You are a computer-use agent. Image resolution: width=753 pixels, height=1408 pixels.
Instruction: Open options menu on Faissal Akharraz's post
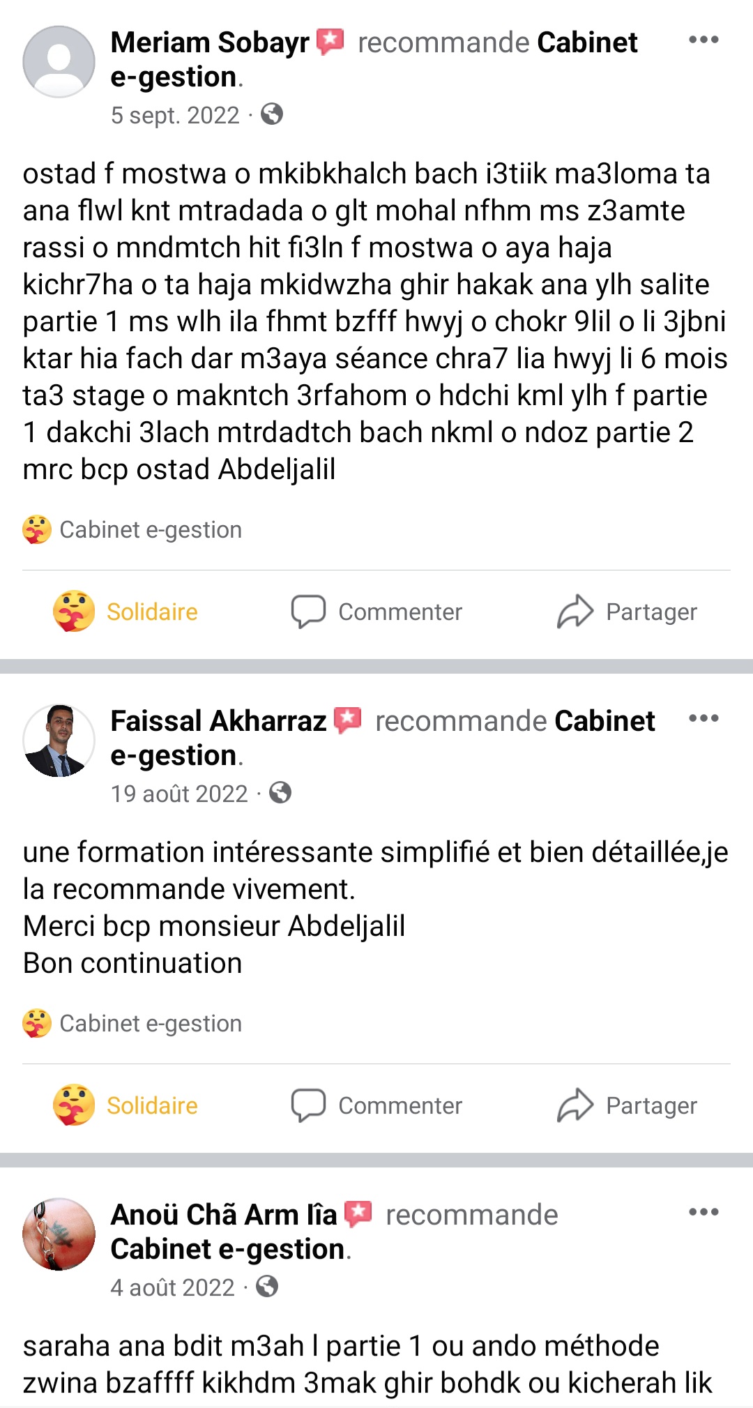tap(703, 718)
